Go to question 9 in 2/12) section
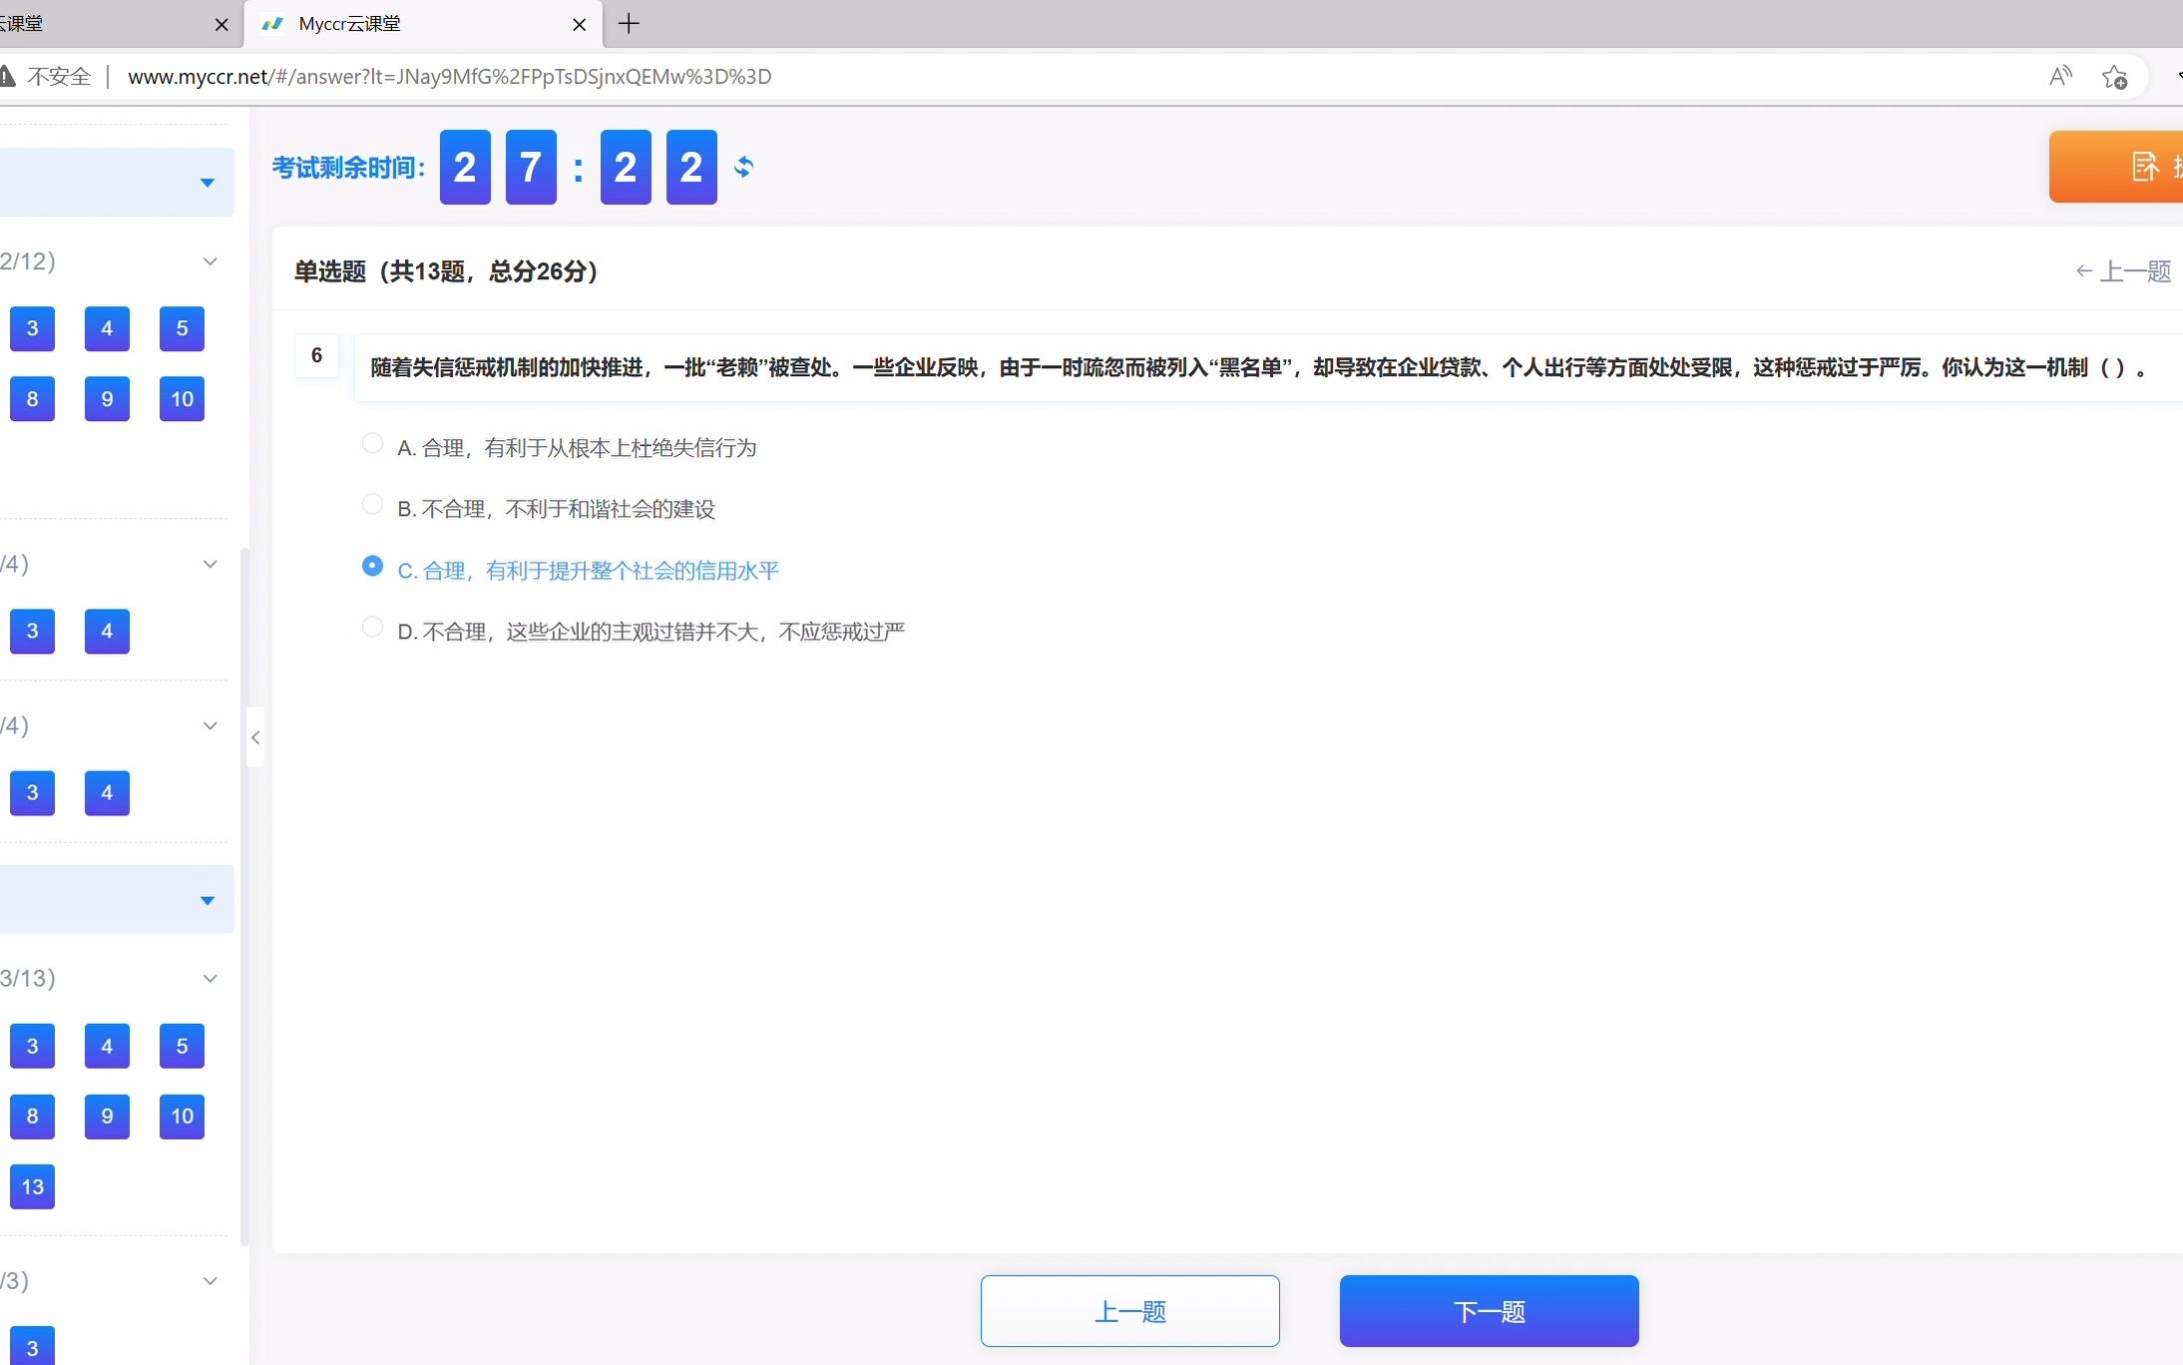This screenshot has height=1365, width=2183. pos(107,399)
